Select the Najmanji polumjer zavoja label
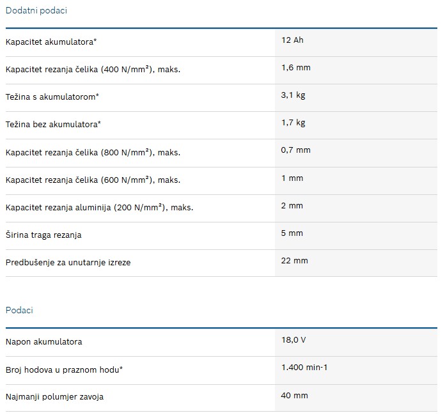This screenshot has height=420, width=445. click(54, 397)
